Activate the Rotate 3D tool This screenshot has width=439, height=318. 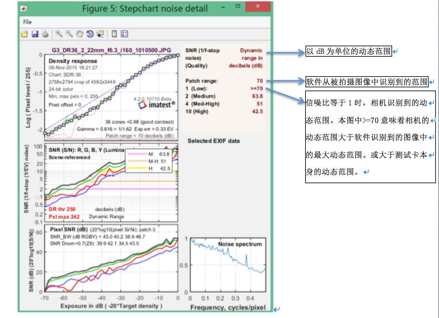coord(90,34)
